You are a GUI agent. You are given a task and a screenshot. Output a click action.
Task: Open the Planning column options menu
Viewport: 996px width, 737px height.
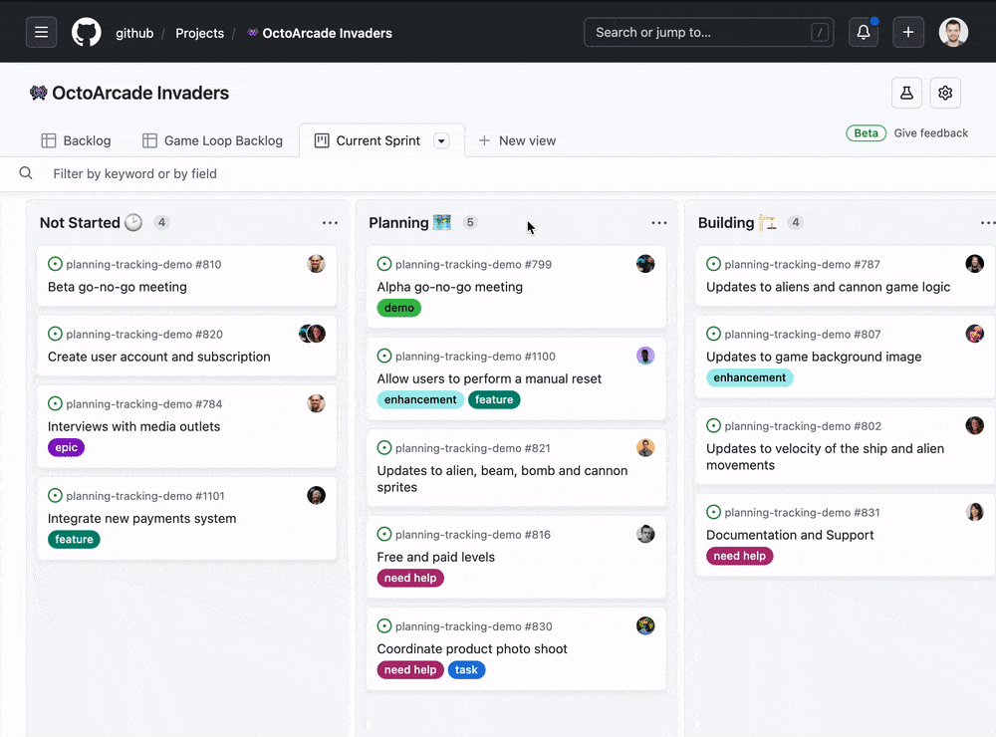point(659,222)
